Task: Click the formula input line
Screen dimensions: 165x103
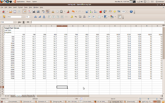Action: pos(95,22)
